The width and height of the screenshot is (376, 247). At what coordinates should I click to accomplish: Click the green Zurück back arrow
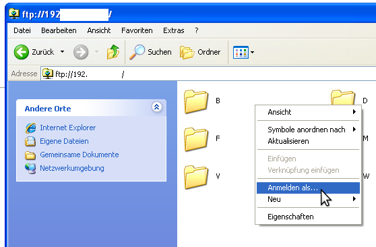22,52
